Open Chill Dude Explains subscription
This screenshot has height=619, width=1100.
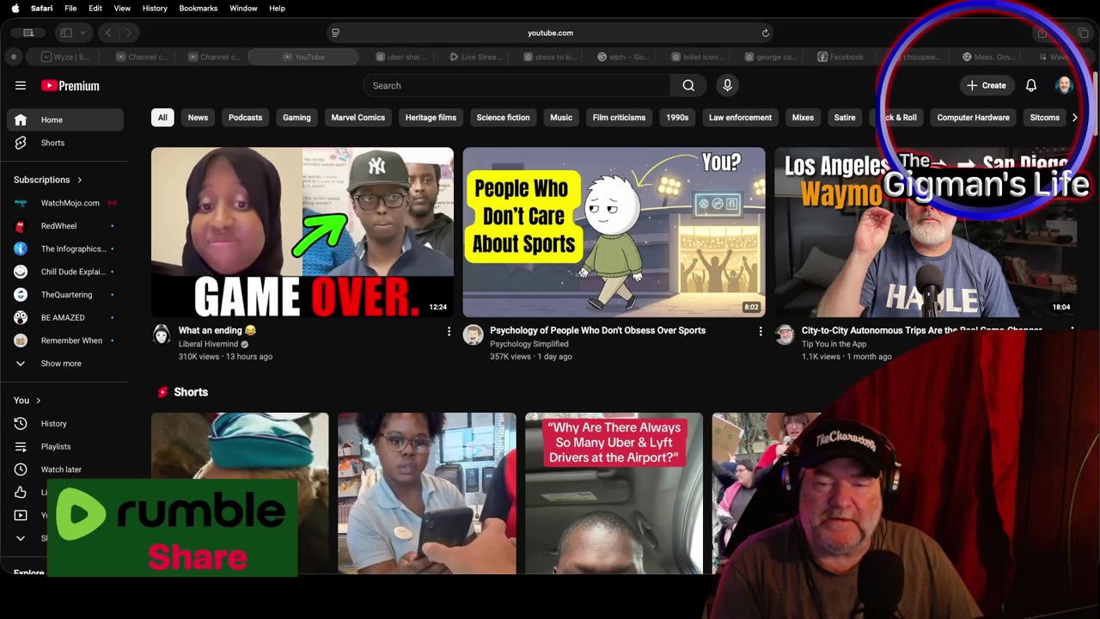click(65, 272)
